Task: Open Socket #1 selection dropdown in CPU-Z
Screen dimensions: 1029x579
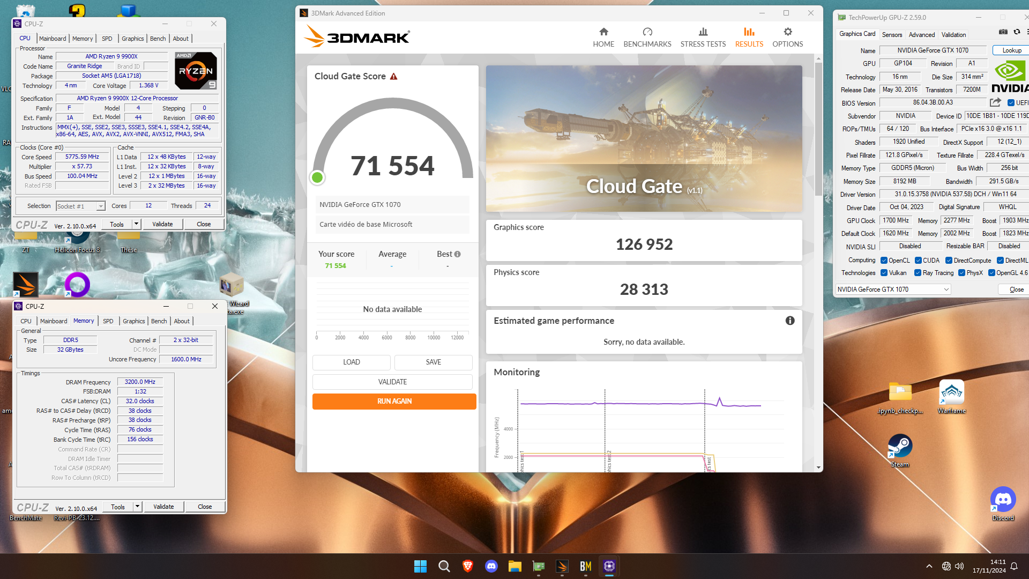Action: (101, 206)
